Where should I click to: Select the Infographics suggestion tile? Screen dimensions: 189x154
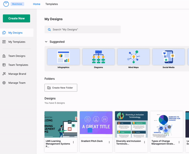point(63,57)
